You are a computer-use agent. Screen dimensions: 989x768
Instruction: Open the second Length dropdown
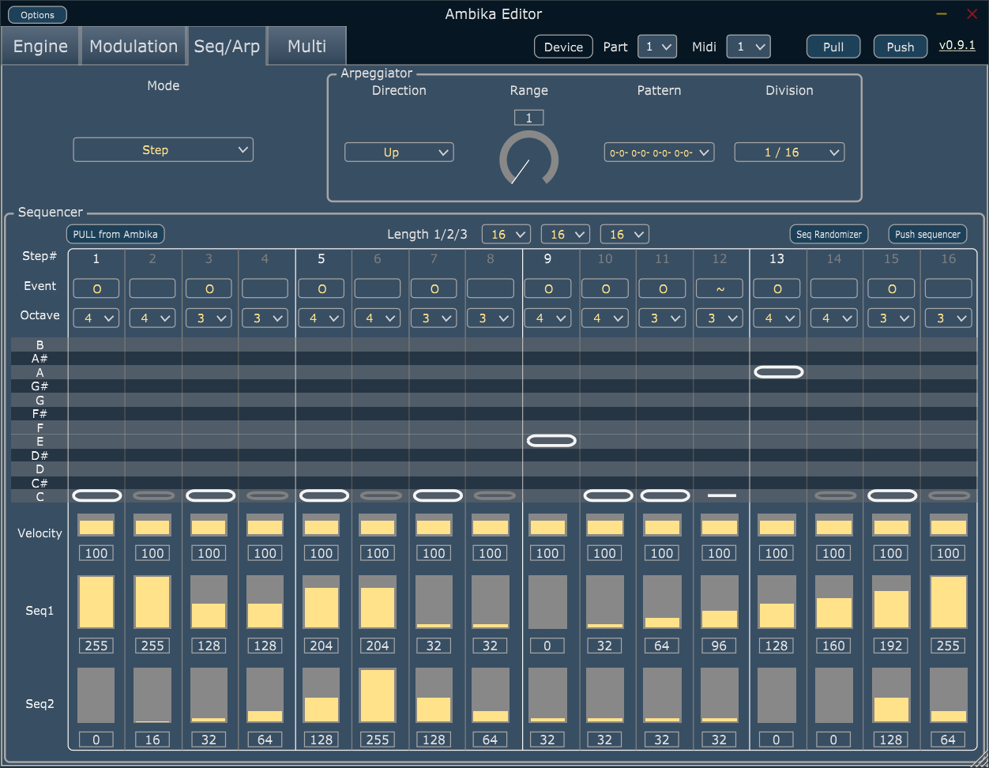pos(566,234)
